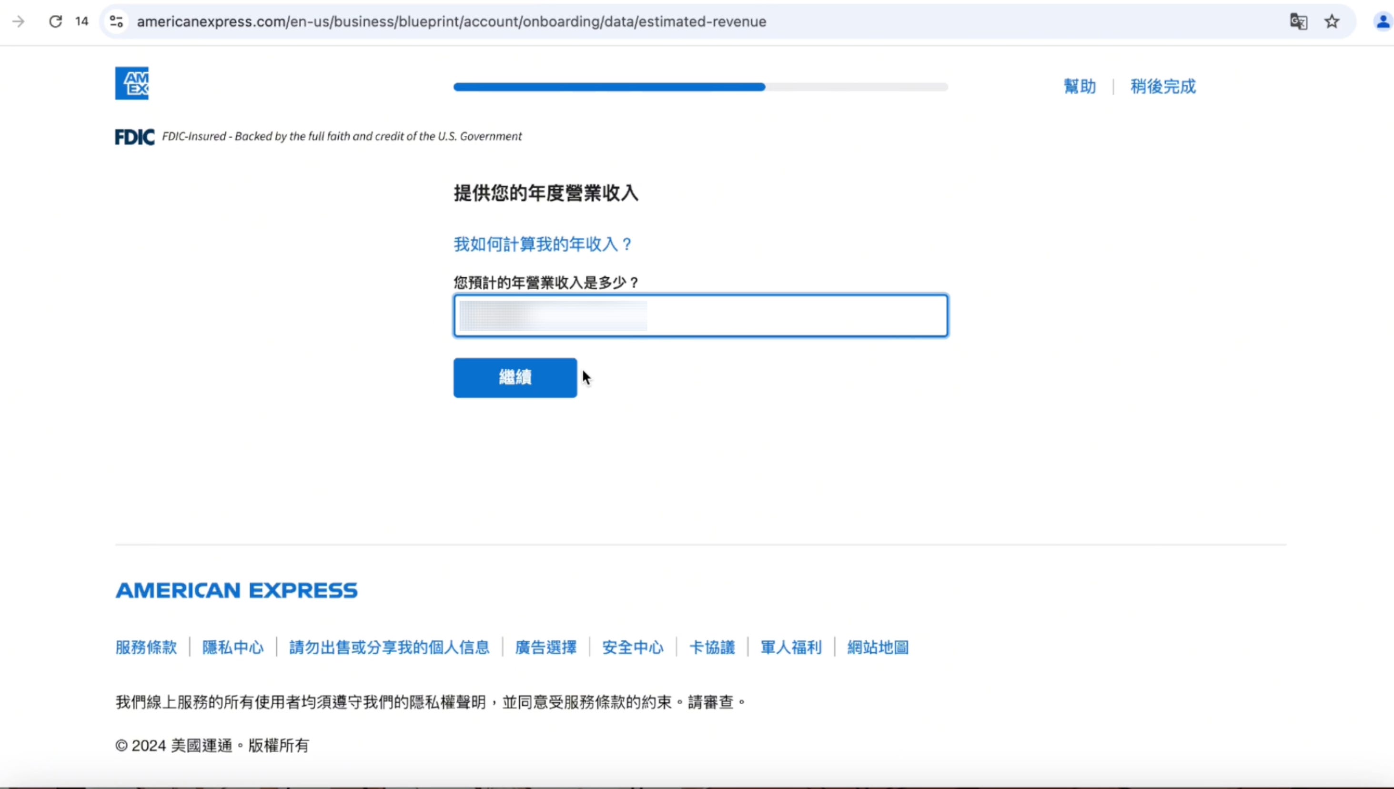Click the Google Translate icon
This screenshot has width=1394, height=789.
coord(1298,21)
